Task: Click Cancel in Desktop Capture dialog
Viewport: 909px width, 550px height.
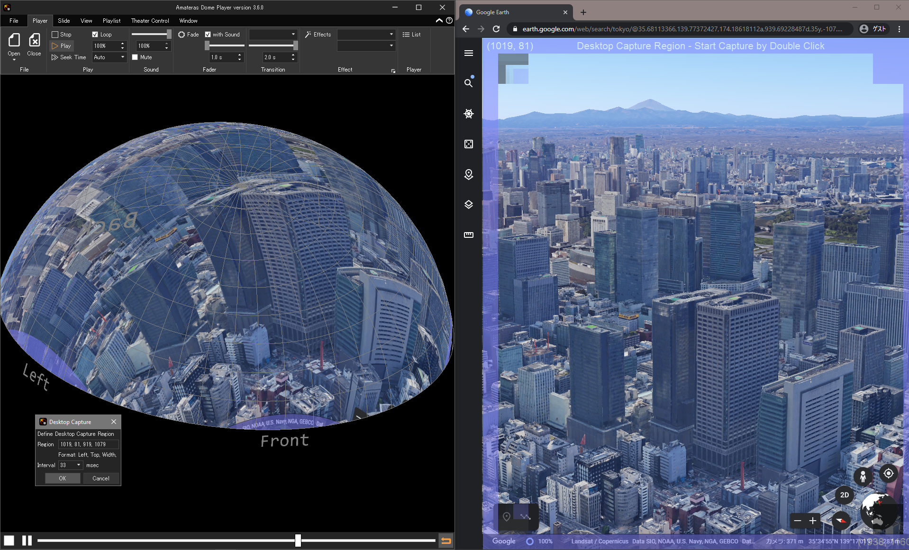Action: [x=101, y=478]
